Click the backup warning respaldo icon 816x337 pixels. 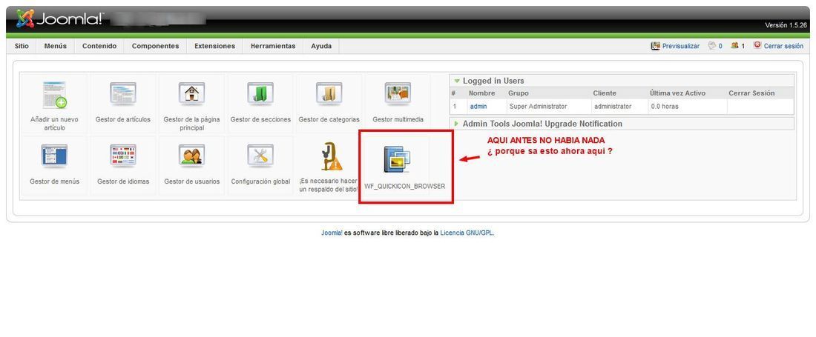tap(331, 156)
